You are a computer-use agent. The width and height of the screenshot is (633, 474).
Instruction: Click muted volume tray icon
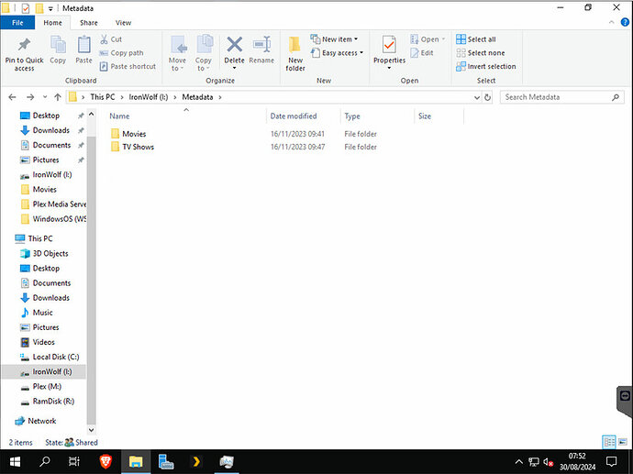(549, 462)
